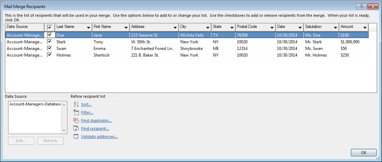Open the Sort... link

click(86, 104)
